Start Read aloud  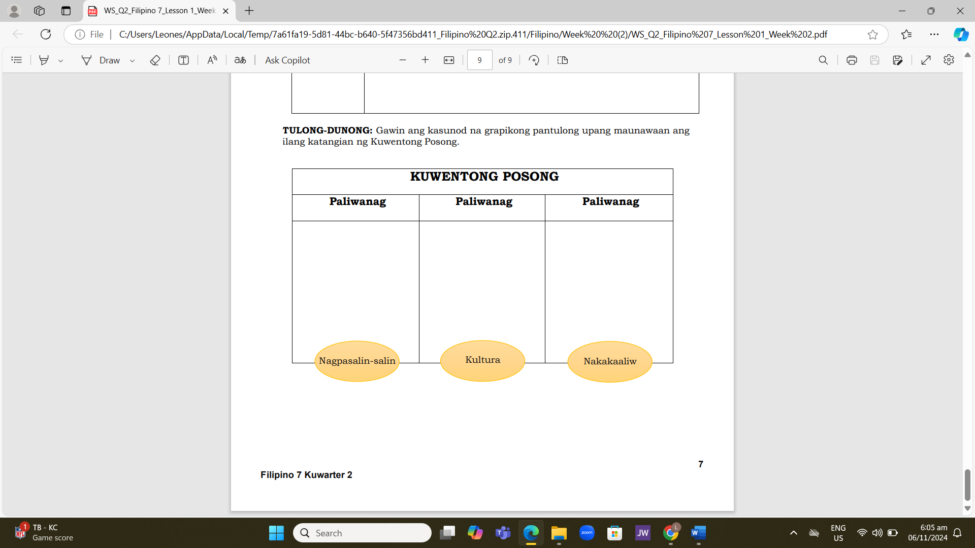point(212,60)
